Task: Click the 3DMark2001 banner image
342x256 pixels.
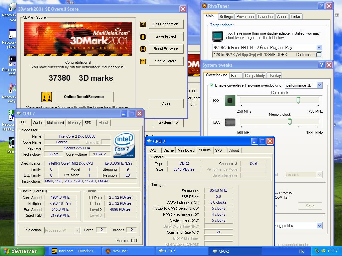Action: pos(78,39)
